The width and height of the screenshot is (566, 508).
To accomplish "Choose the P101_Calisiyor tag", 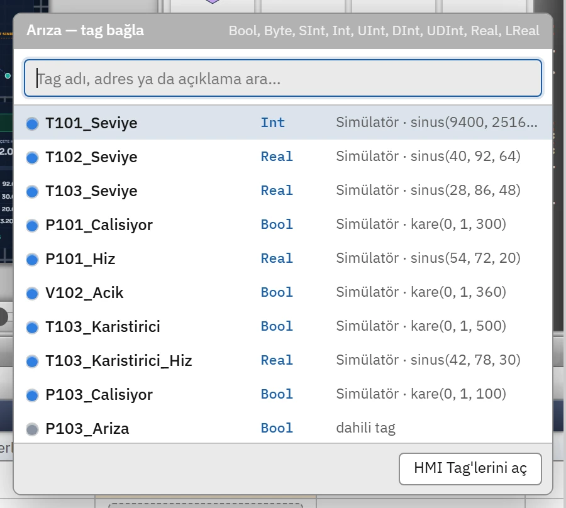I will pyautogui.click(x=283, y=224).
